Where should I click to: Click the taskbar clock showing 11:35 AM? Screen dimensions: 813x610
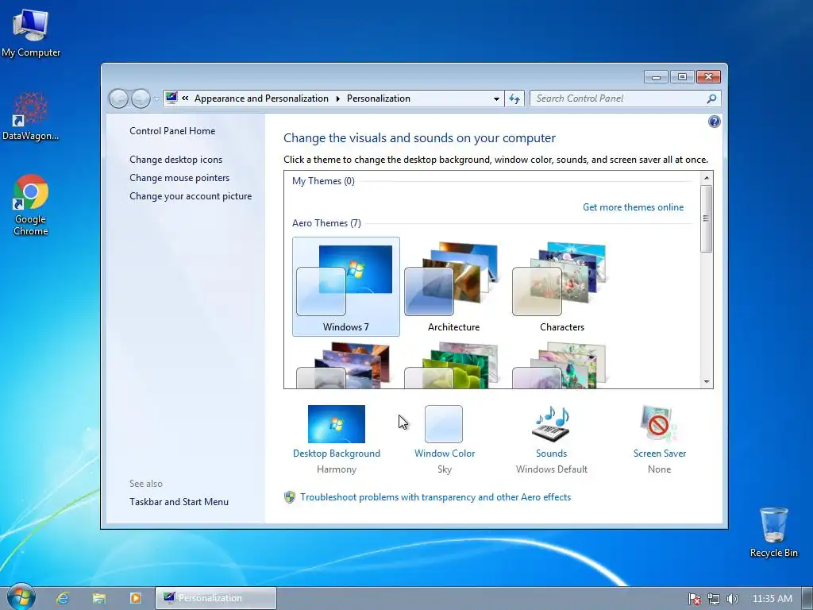click(772, 599)
